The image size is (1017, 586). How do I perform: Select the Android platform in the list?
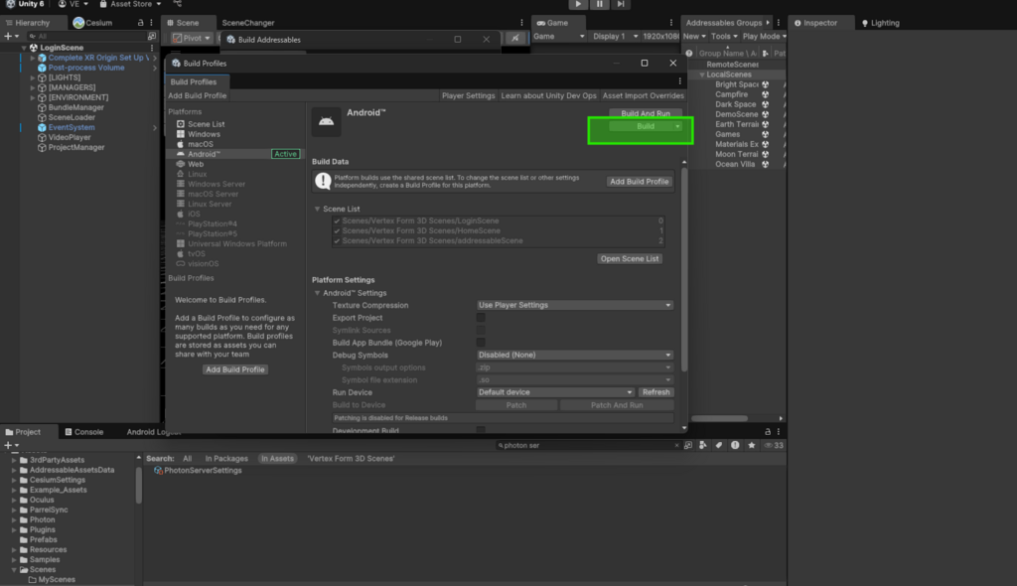pos(204,154)
